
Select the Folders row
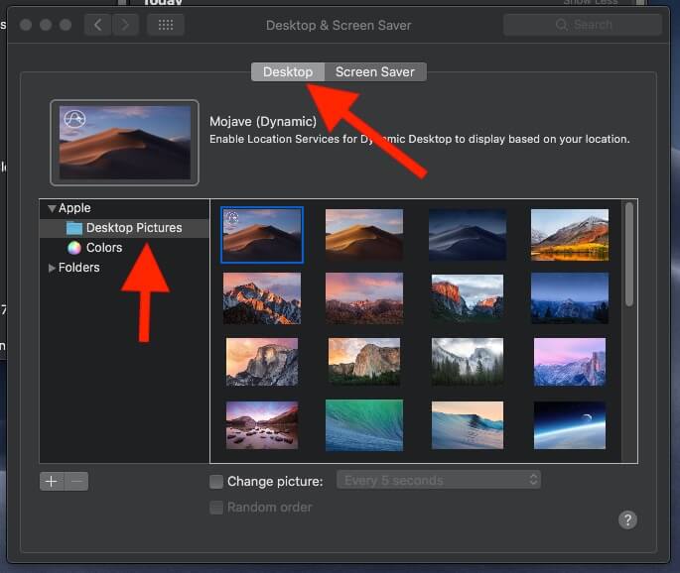pos(124,268)
